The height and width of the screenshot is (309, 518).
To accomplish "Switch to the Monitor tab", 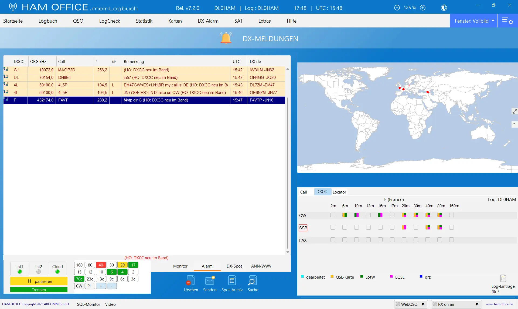I will (180, 266).
